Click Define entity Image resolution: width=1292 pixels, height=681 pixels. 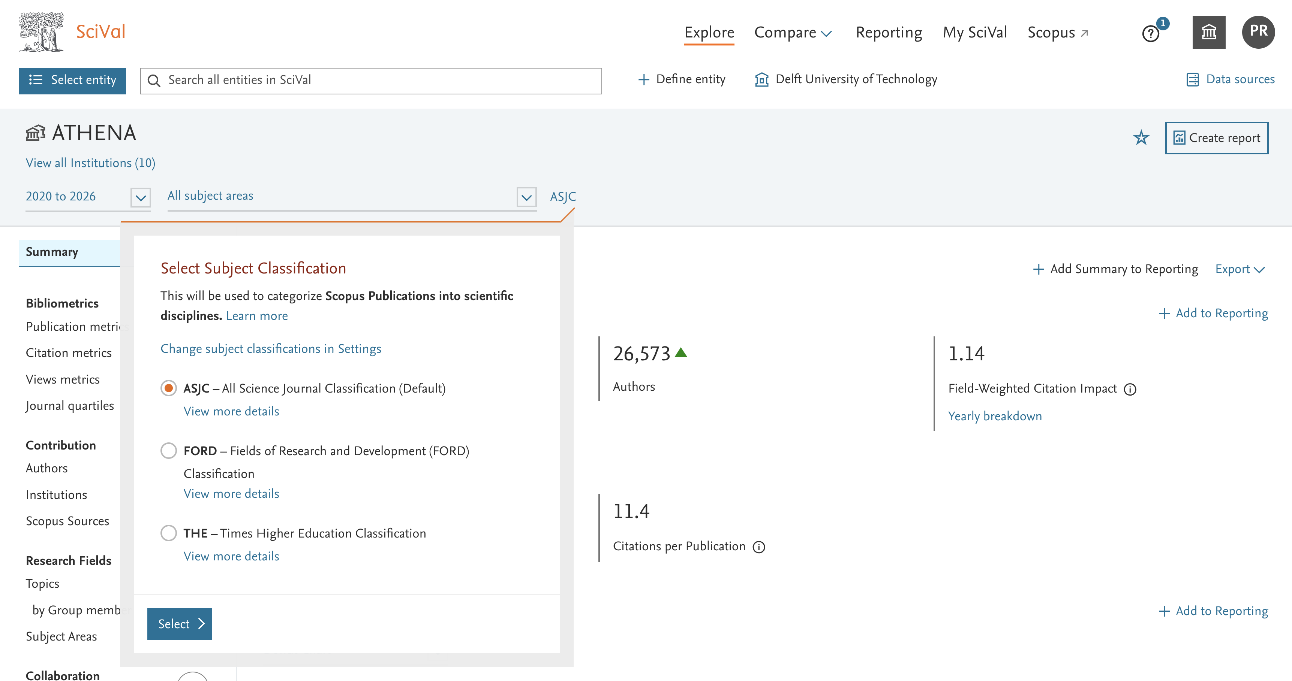(681, 79)
